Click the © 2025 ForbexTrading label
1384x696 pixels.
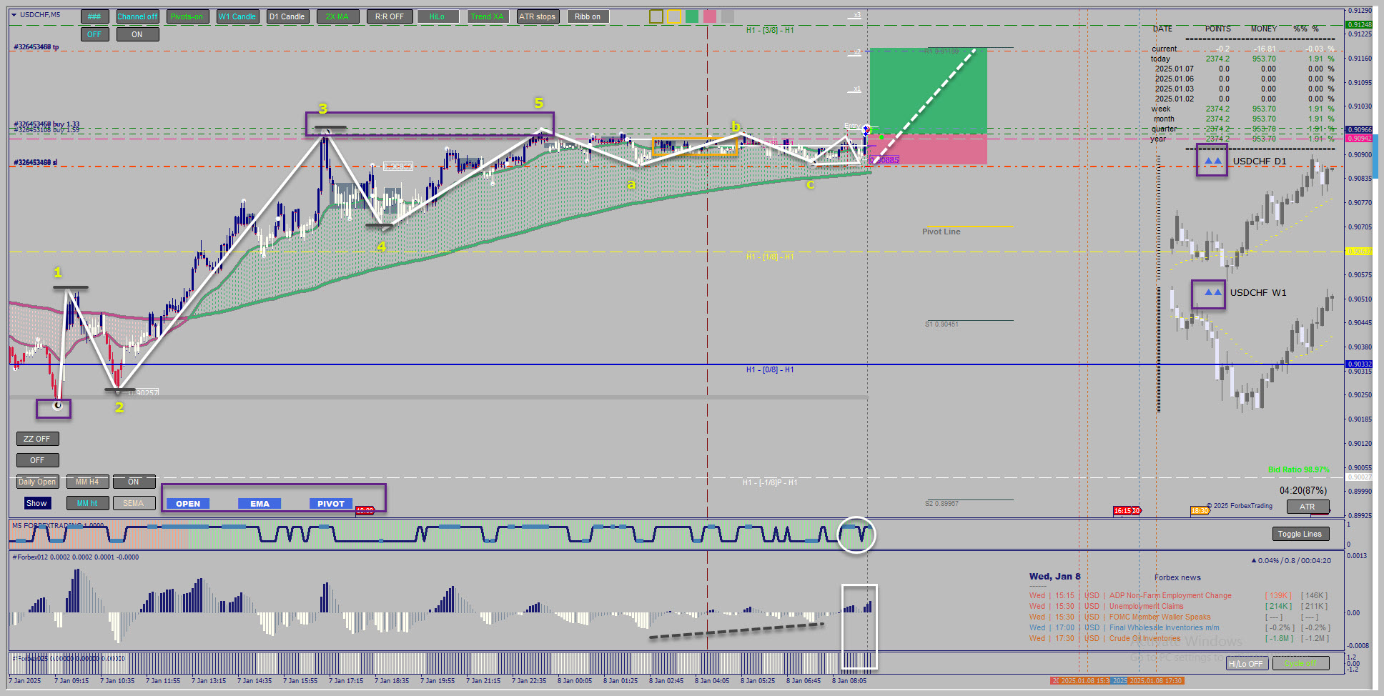click(1240, 506)
